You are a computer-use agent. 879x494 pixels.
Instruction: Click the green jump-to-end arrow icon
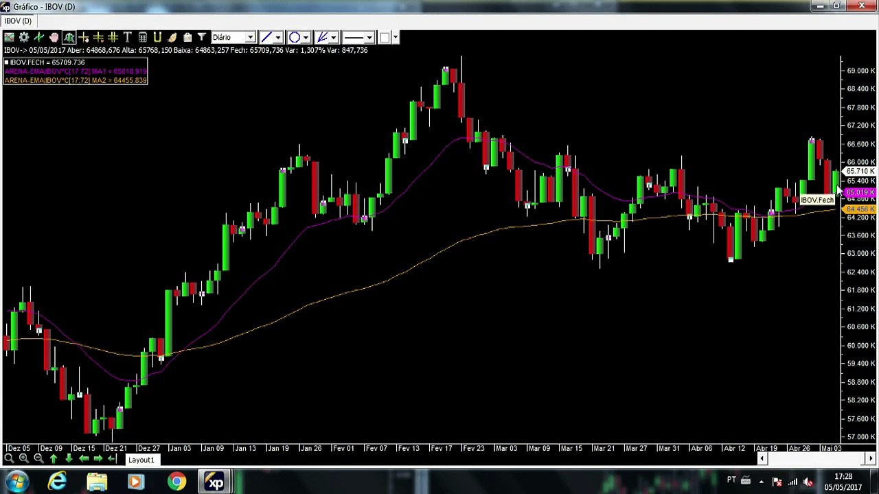coord(113,458)
